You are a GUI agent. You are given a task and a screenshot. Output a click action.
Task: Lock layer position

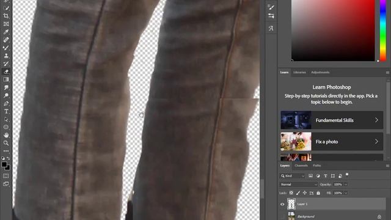(x=305, y=193)
